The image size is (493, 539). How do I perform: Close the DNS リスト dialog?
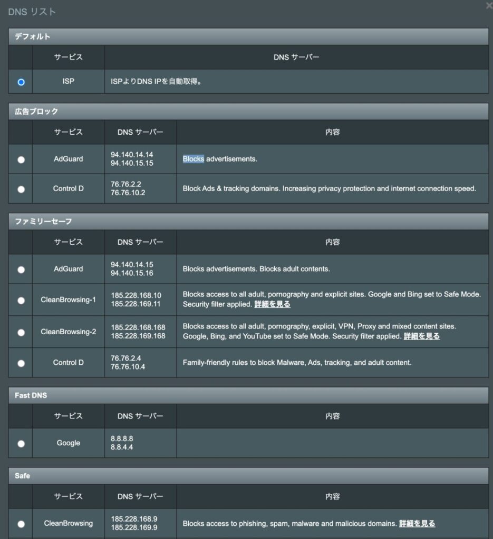point(488,6)
